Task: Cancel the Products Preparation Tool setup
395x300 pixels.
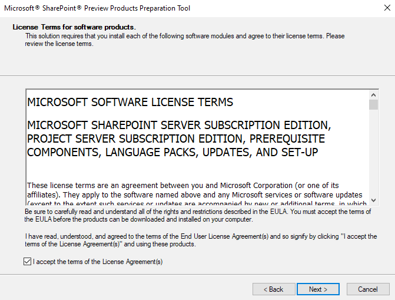Action: click(368, 289)
